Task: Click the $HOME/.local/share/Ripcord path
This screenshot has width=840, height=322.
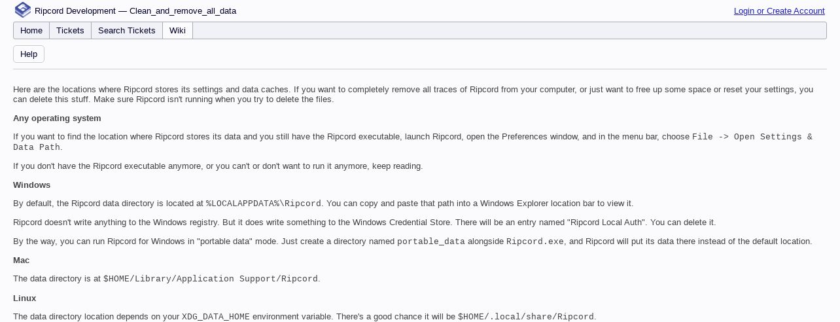Action: pyautogui.click(x=526, y=317)
